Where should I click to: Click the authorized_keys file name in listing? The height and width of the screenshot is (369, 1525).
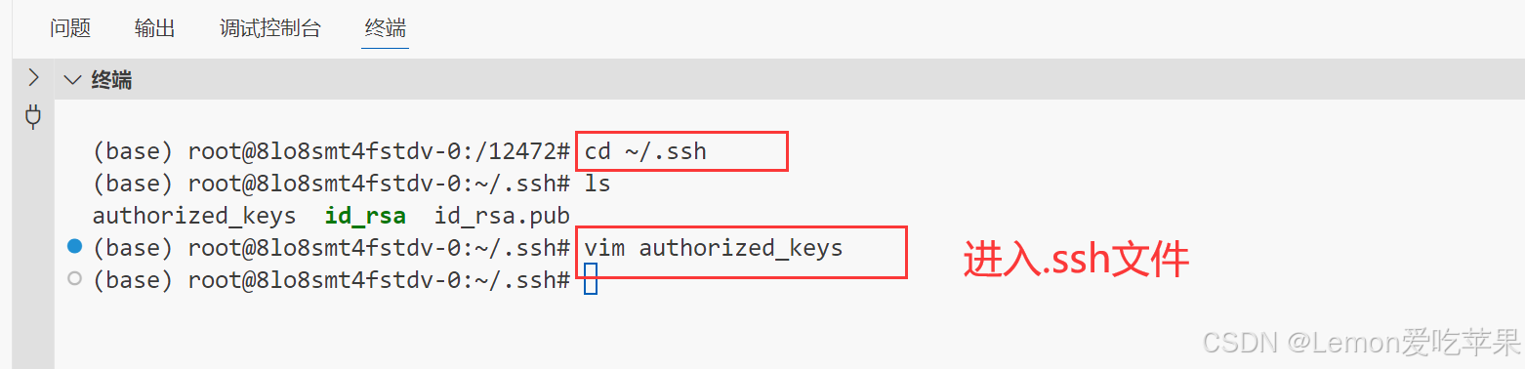(194, 217)
